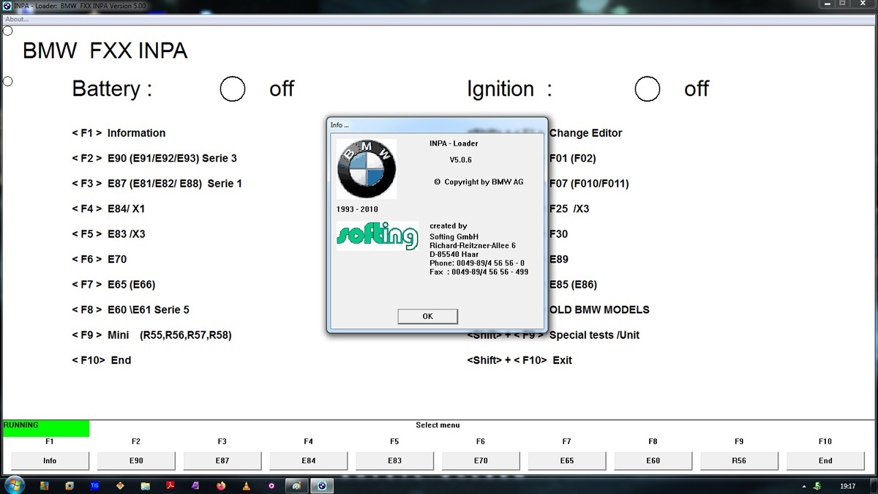The height and width of the screenshot is (494, 878).
Task: Click the small circle beside the About menu
Action: [x=7, y=31]
